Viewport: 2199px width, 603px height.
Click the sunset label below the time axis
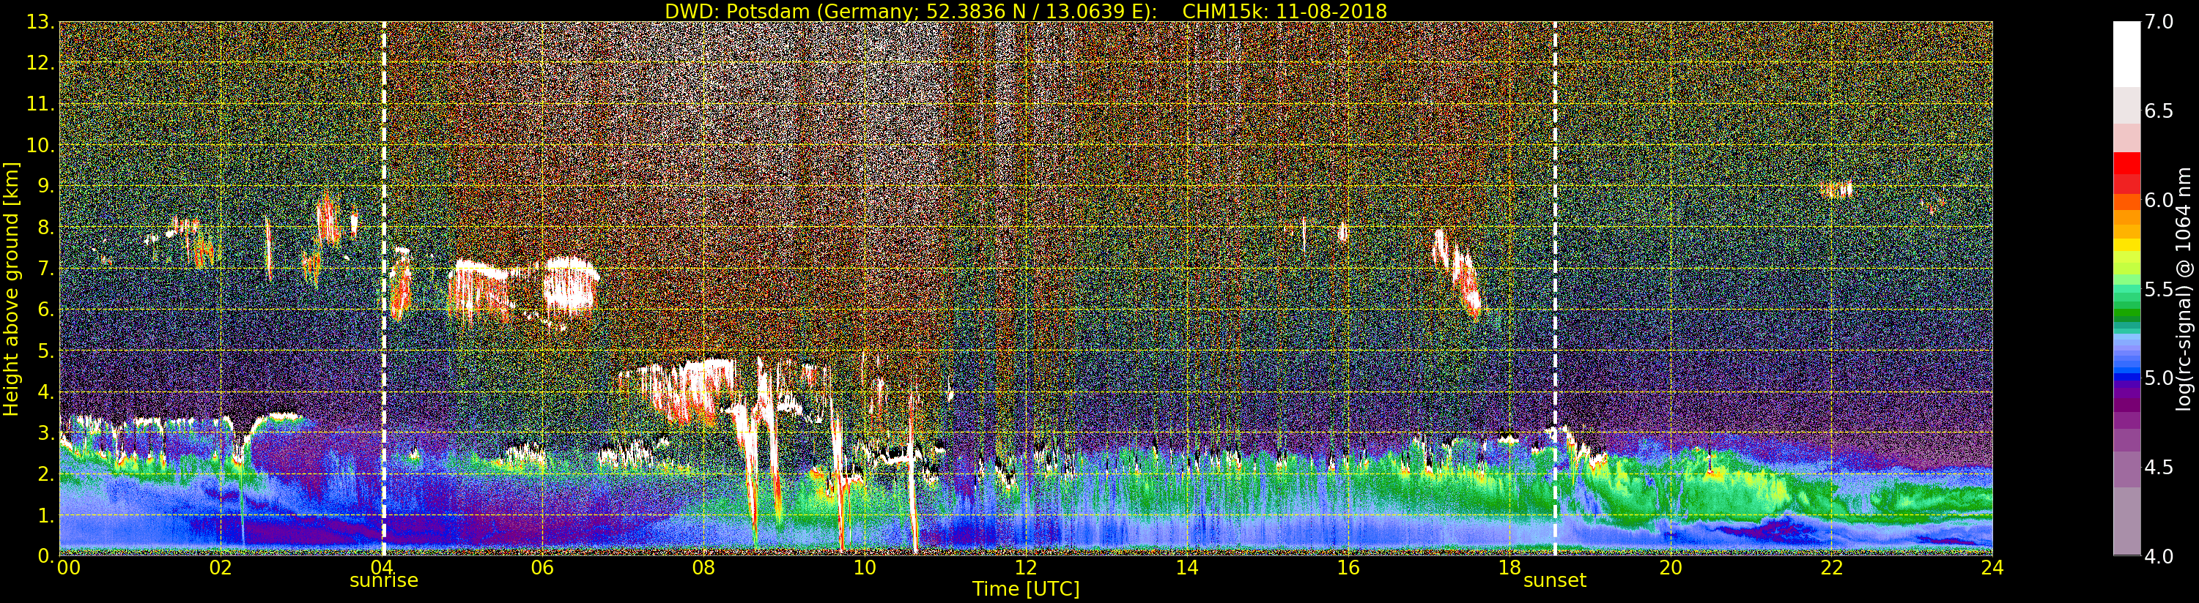pyautogui.click(x=1554, y=581)
